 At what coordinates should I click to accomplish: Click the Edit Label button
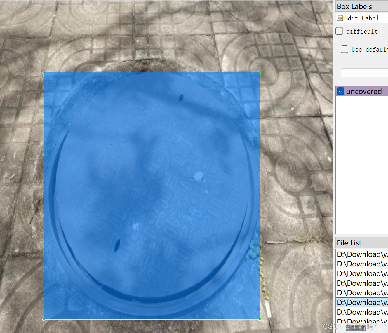[x=362, y=18]
